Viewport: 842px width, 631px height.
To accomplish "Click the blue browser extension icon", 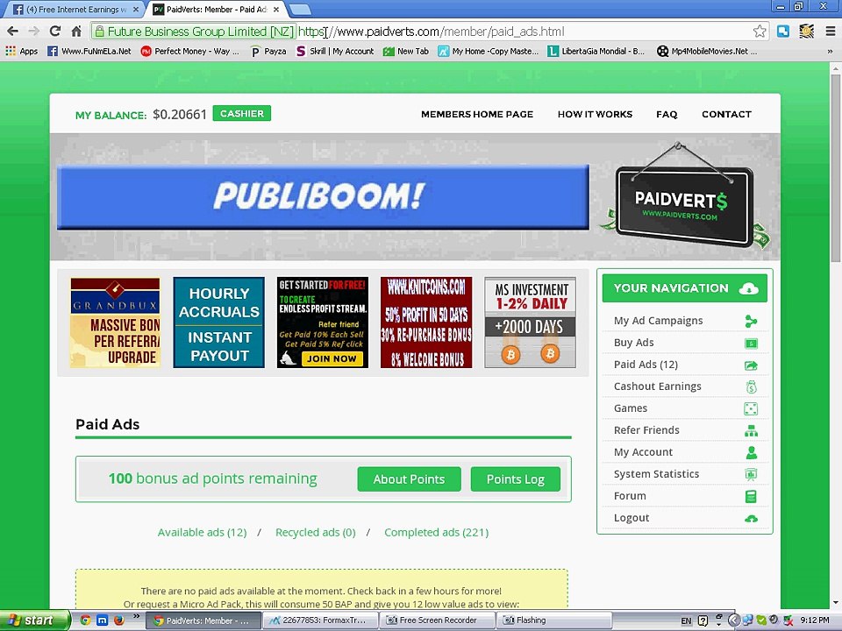I will click(x=783, y=32).
